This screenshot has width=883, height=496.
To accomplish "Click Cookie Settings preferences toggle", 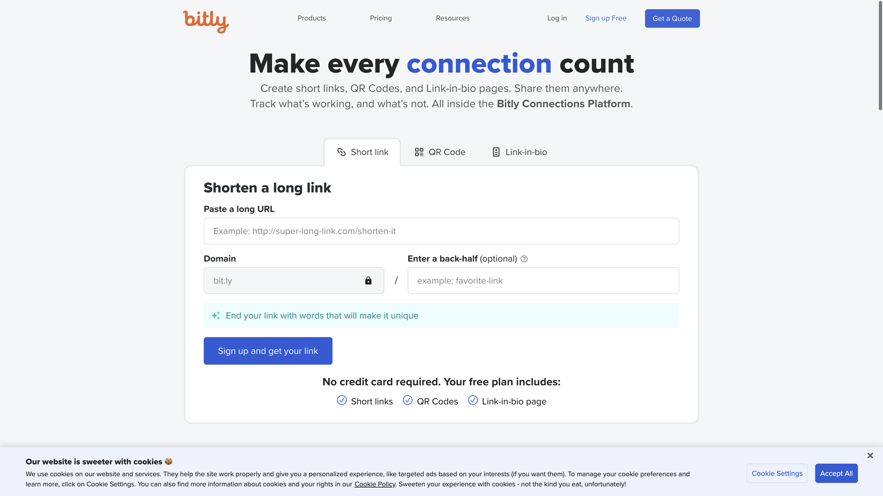I will pos(777,473).
